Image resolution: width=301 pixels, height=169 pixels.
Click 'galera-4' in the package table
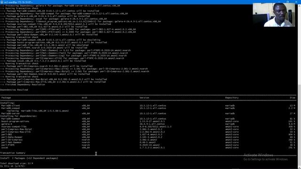click(7, 124)
